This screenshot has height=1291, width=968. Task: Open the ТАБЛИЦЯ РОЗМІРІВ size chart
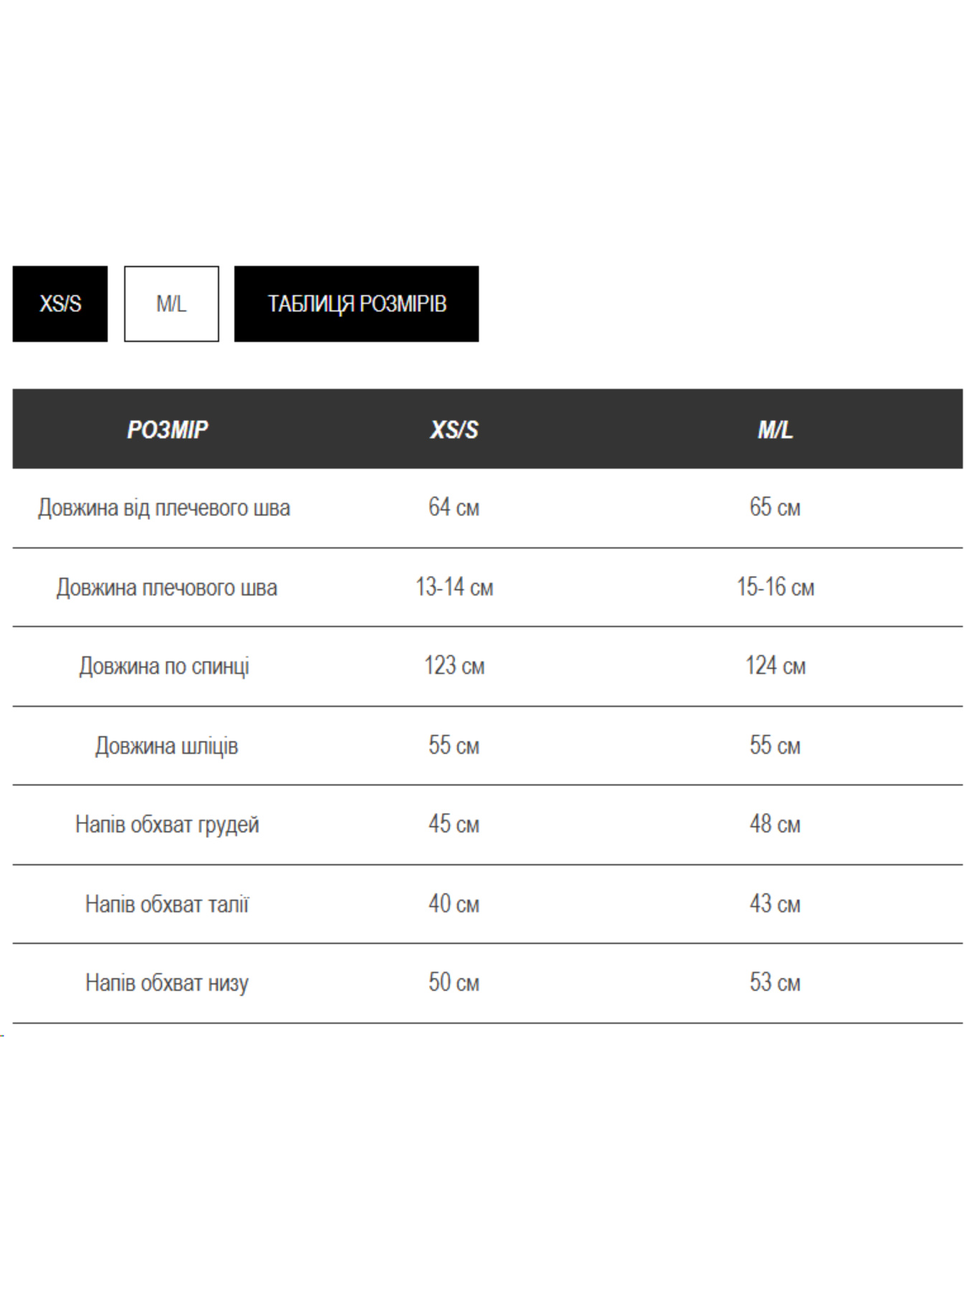(356, 303)
